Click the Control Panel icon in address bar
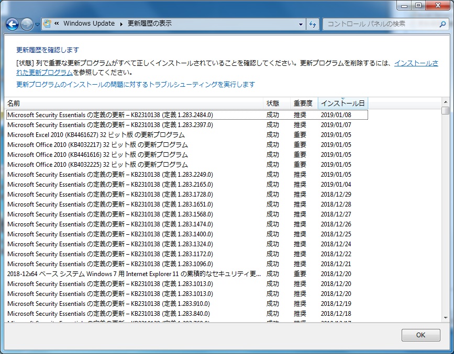Screen dimensions: 454x354 [x=48, y=24]
